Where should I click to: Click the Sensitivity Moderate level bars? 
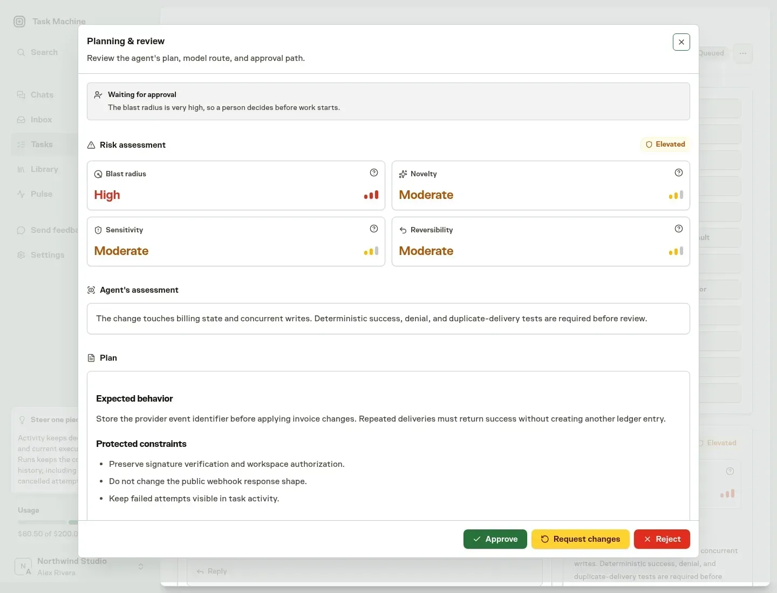(x=371, y=251)
